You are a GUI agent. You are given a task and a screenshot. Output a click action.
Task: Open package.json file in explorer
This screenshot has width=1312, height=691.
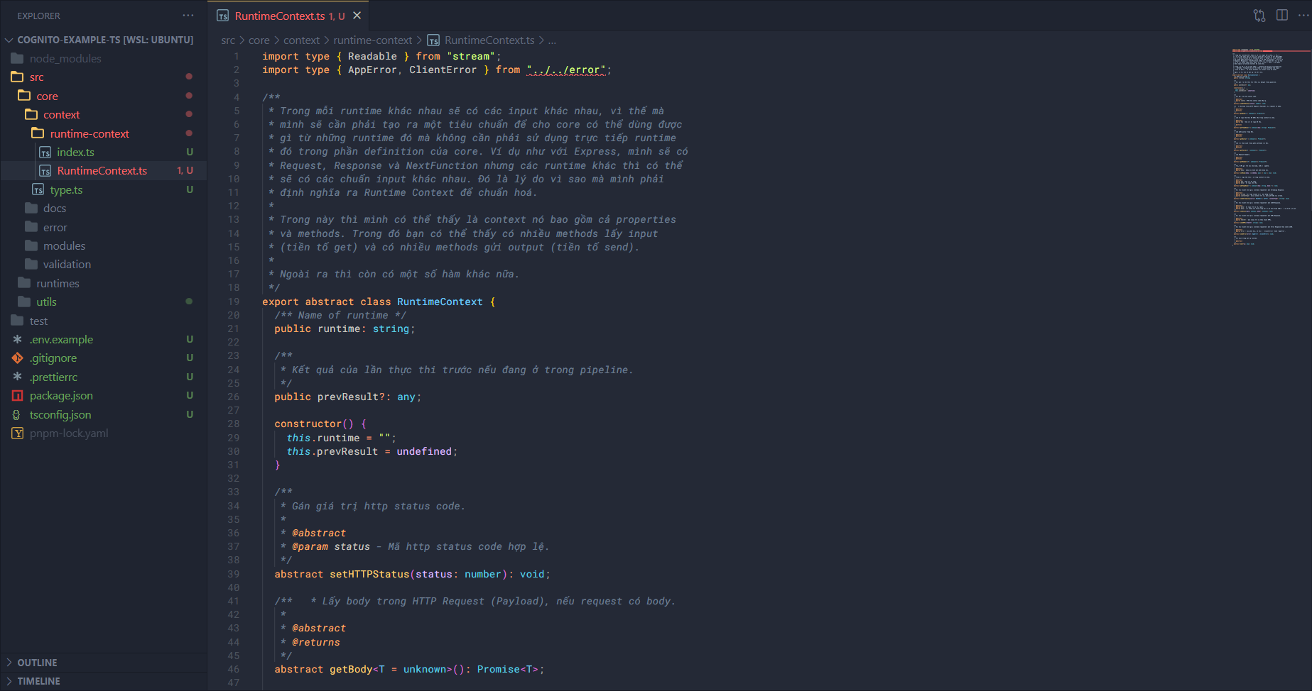click(61, 396)
